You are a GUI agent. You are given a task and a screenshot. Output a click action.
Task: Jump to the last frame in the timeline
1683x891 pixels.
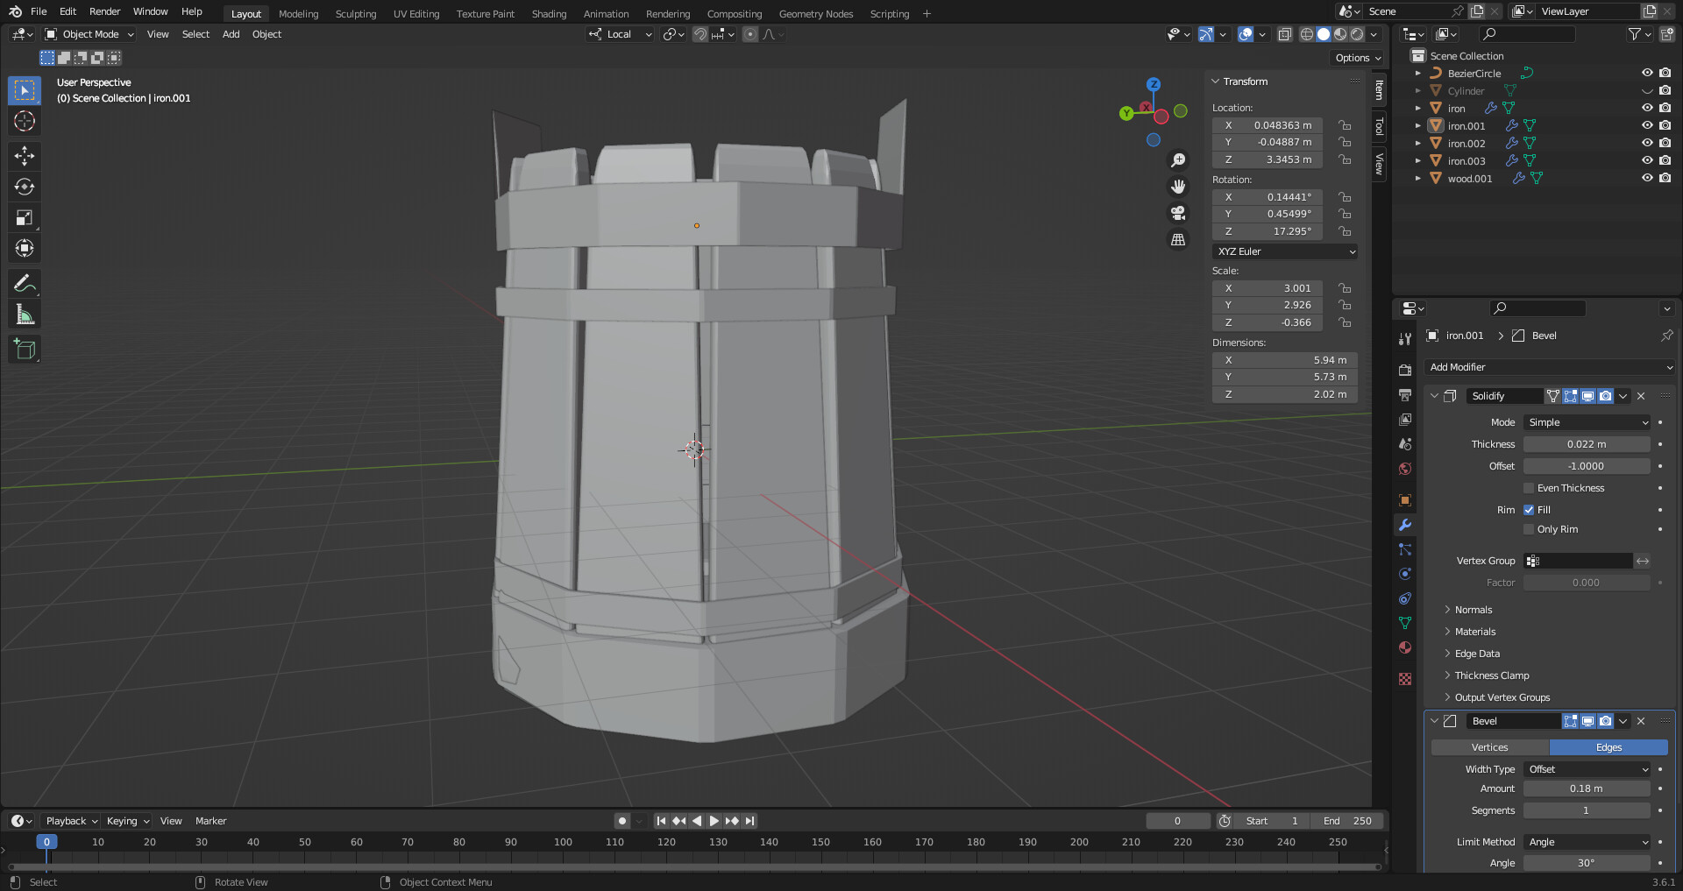tap(749, 821)
